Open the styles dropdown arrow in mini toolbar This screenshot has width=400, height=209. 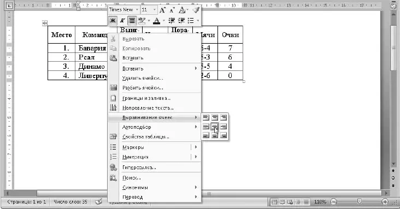coord(187,10)
